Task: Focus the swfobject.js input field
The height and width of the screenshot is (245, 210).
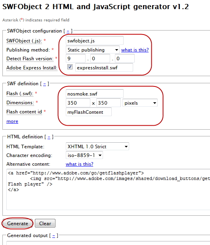Action: tap(95, 41)
